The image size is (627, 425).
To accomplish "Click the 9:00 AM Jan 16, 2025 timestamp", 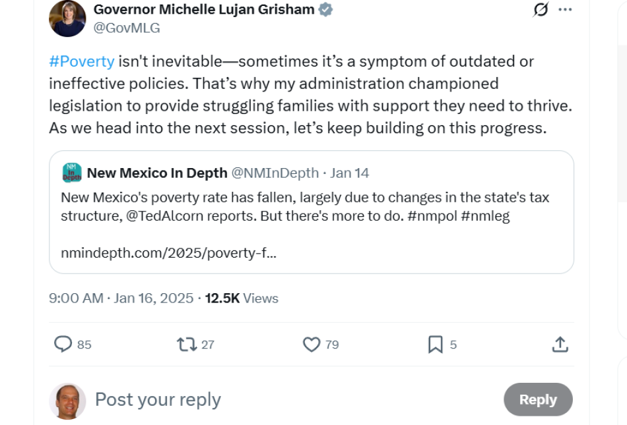I will [121, 298].
